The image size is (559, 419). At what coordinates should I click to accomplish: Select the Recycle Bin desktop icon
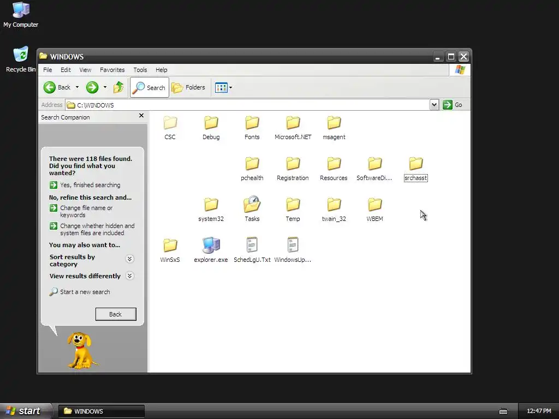point(21,59)
